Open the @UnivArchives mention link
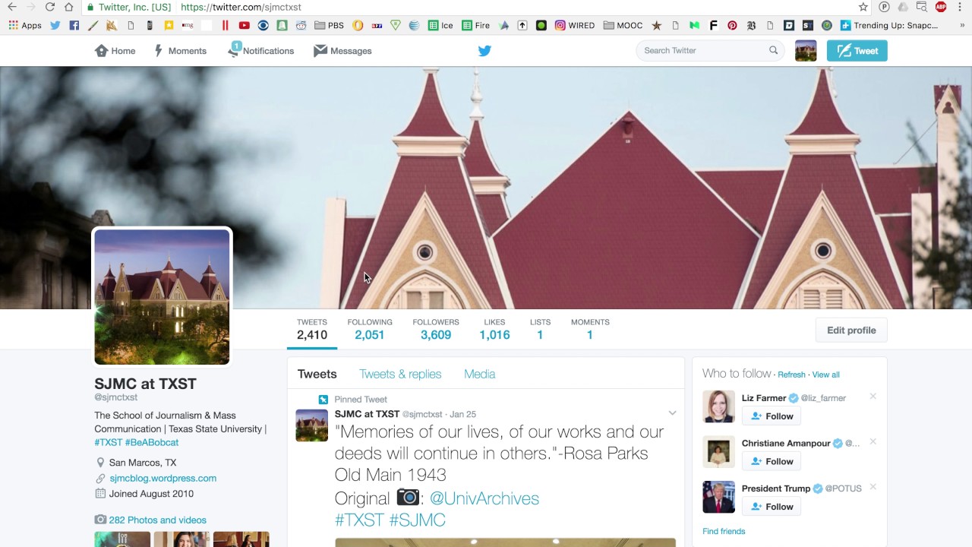Screen dimensions: 972x547 coord(484,498)
